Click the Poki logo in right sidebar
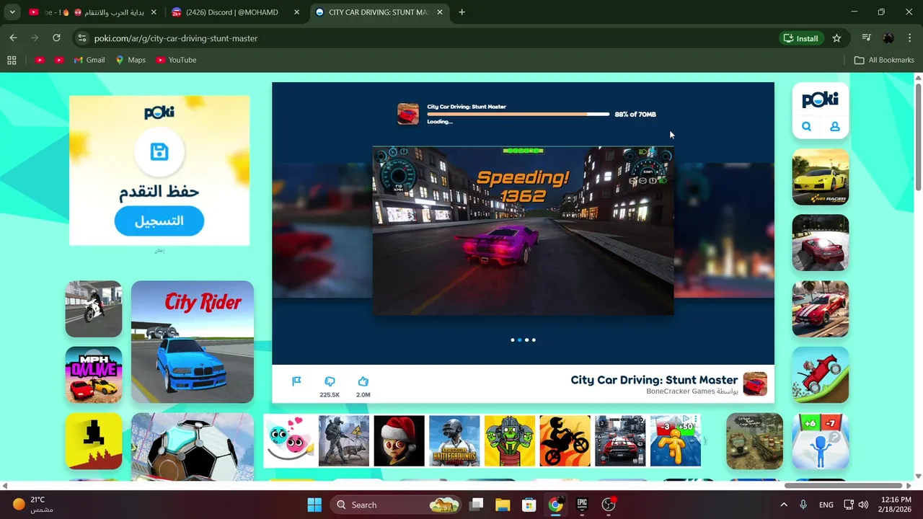 click(x=821, y=100)
